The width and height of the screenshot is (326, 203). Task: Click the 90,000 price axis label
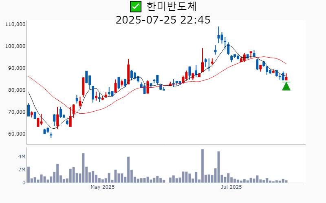[17, 68]
